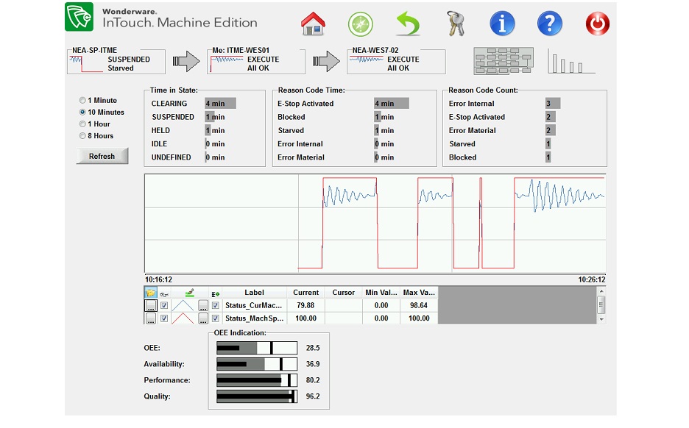Click the Refresh button
Screen dimensions: 689x428
pyautogui.click(x=102, y=157)
